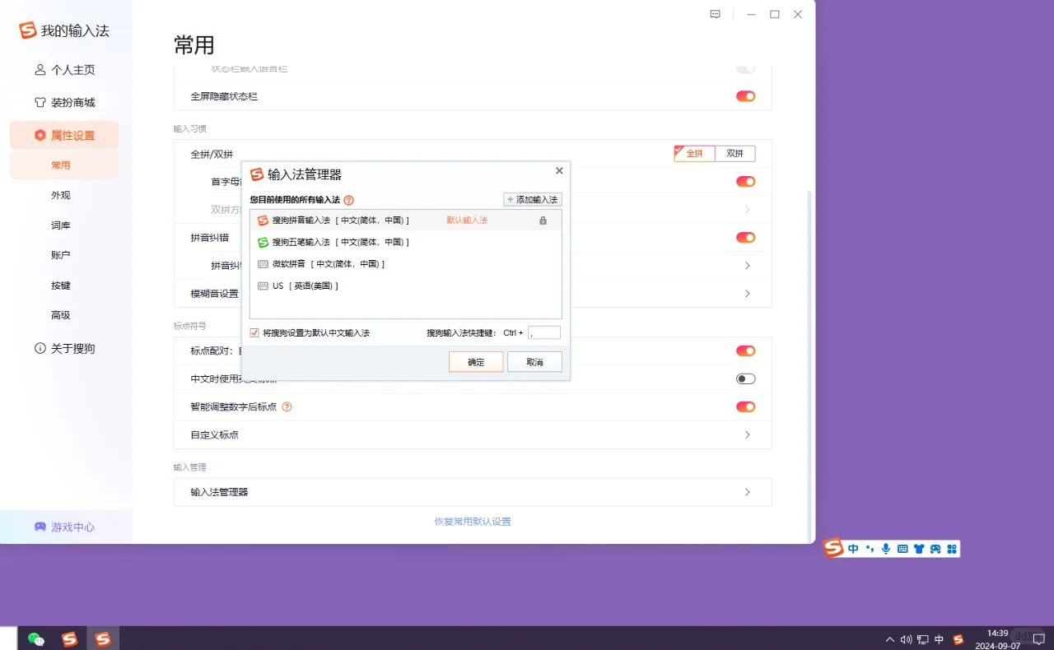Image resolution: width=1054 pixels, height=650 pixels.
Task: Toggle 全屏隐藏状态栏 switch
Action: (745, 96)
